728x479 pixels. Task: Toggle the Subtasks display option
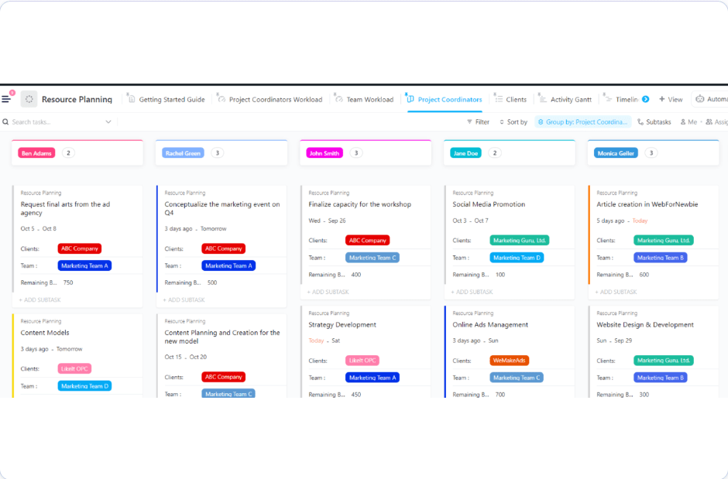coord(654,122)
